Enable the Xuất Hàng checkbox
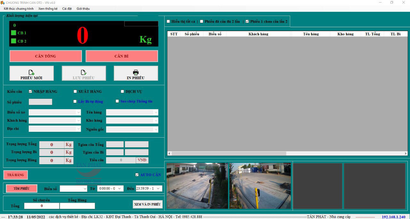This screenshot has width=410, height=219. [x=75, y=91]
